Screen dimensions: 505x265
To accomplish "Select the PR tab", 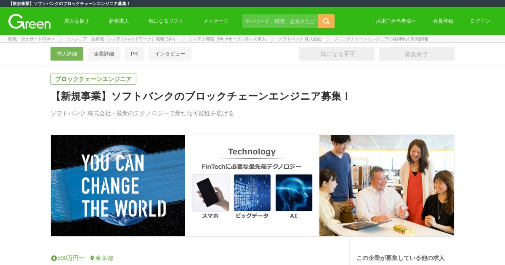I will click(x=134, y=54).
